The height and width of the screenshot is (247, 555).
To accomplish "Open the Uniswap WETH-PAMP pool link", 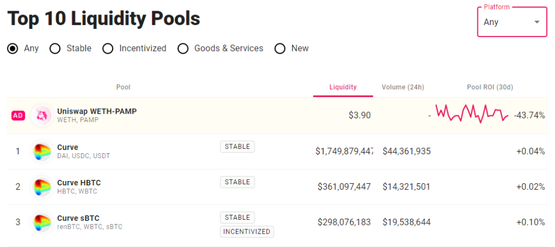I will click(97, 111).
